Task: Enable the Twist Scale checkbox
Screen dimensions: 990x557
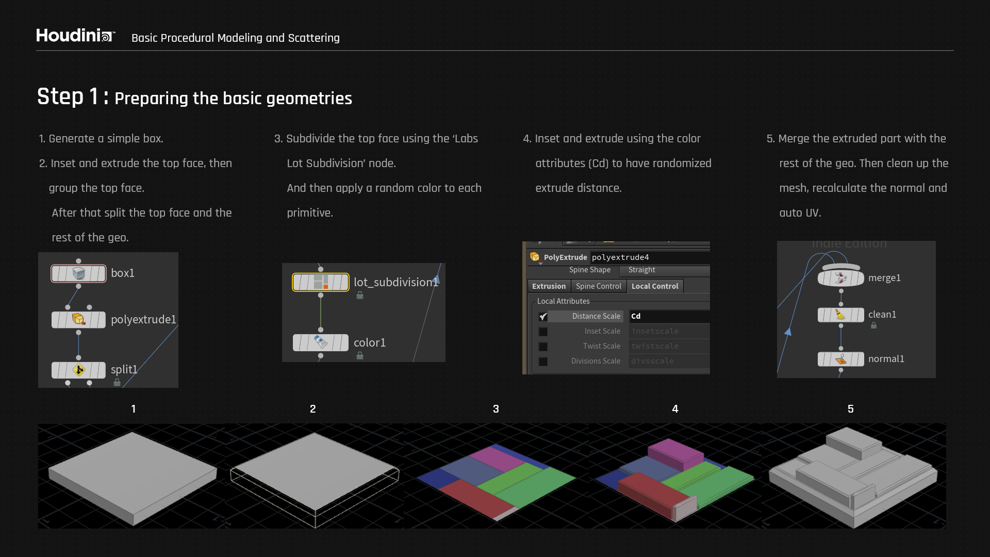Action: [x=543, y=347]
